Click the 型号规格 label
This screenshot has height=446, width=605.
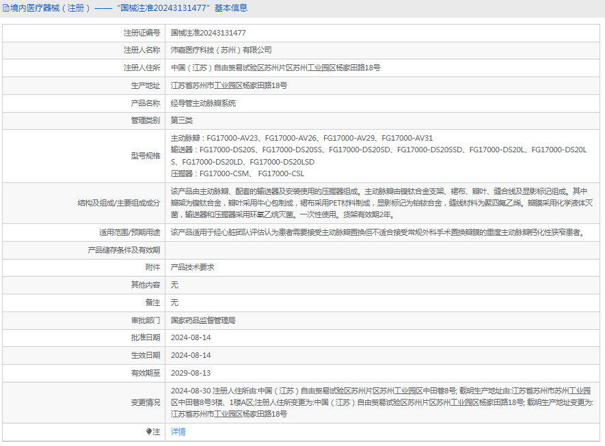(x=146, y=156)
